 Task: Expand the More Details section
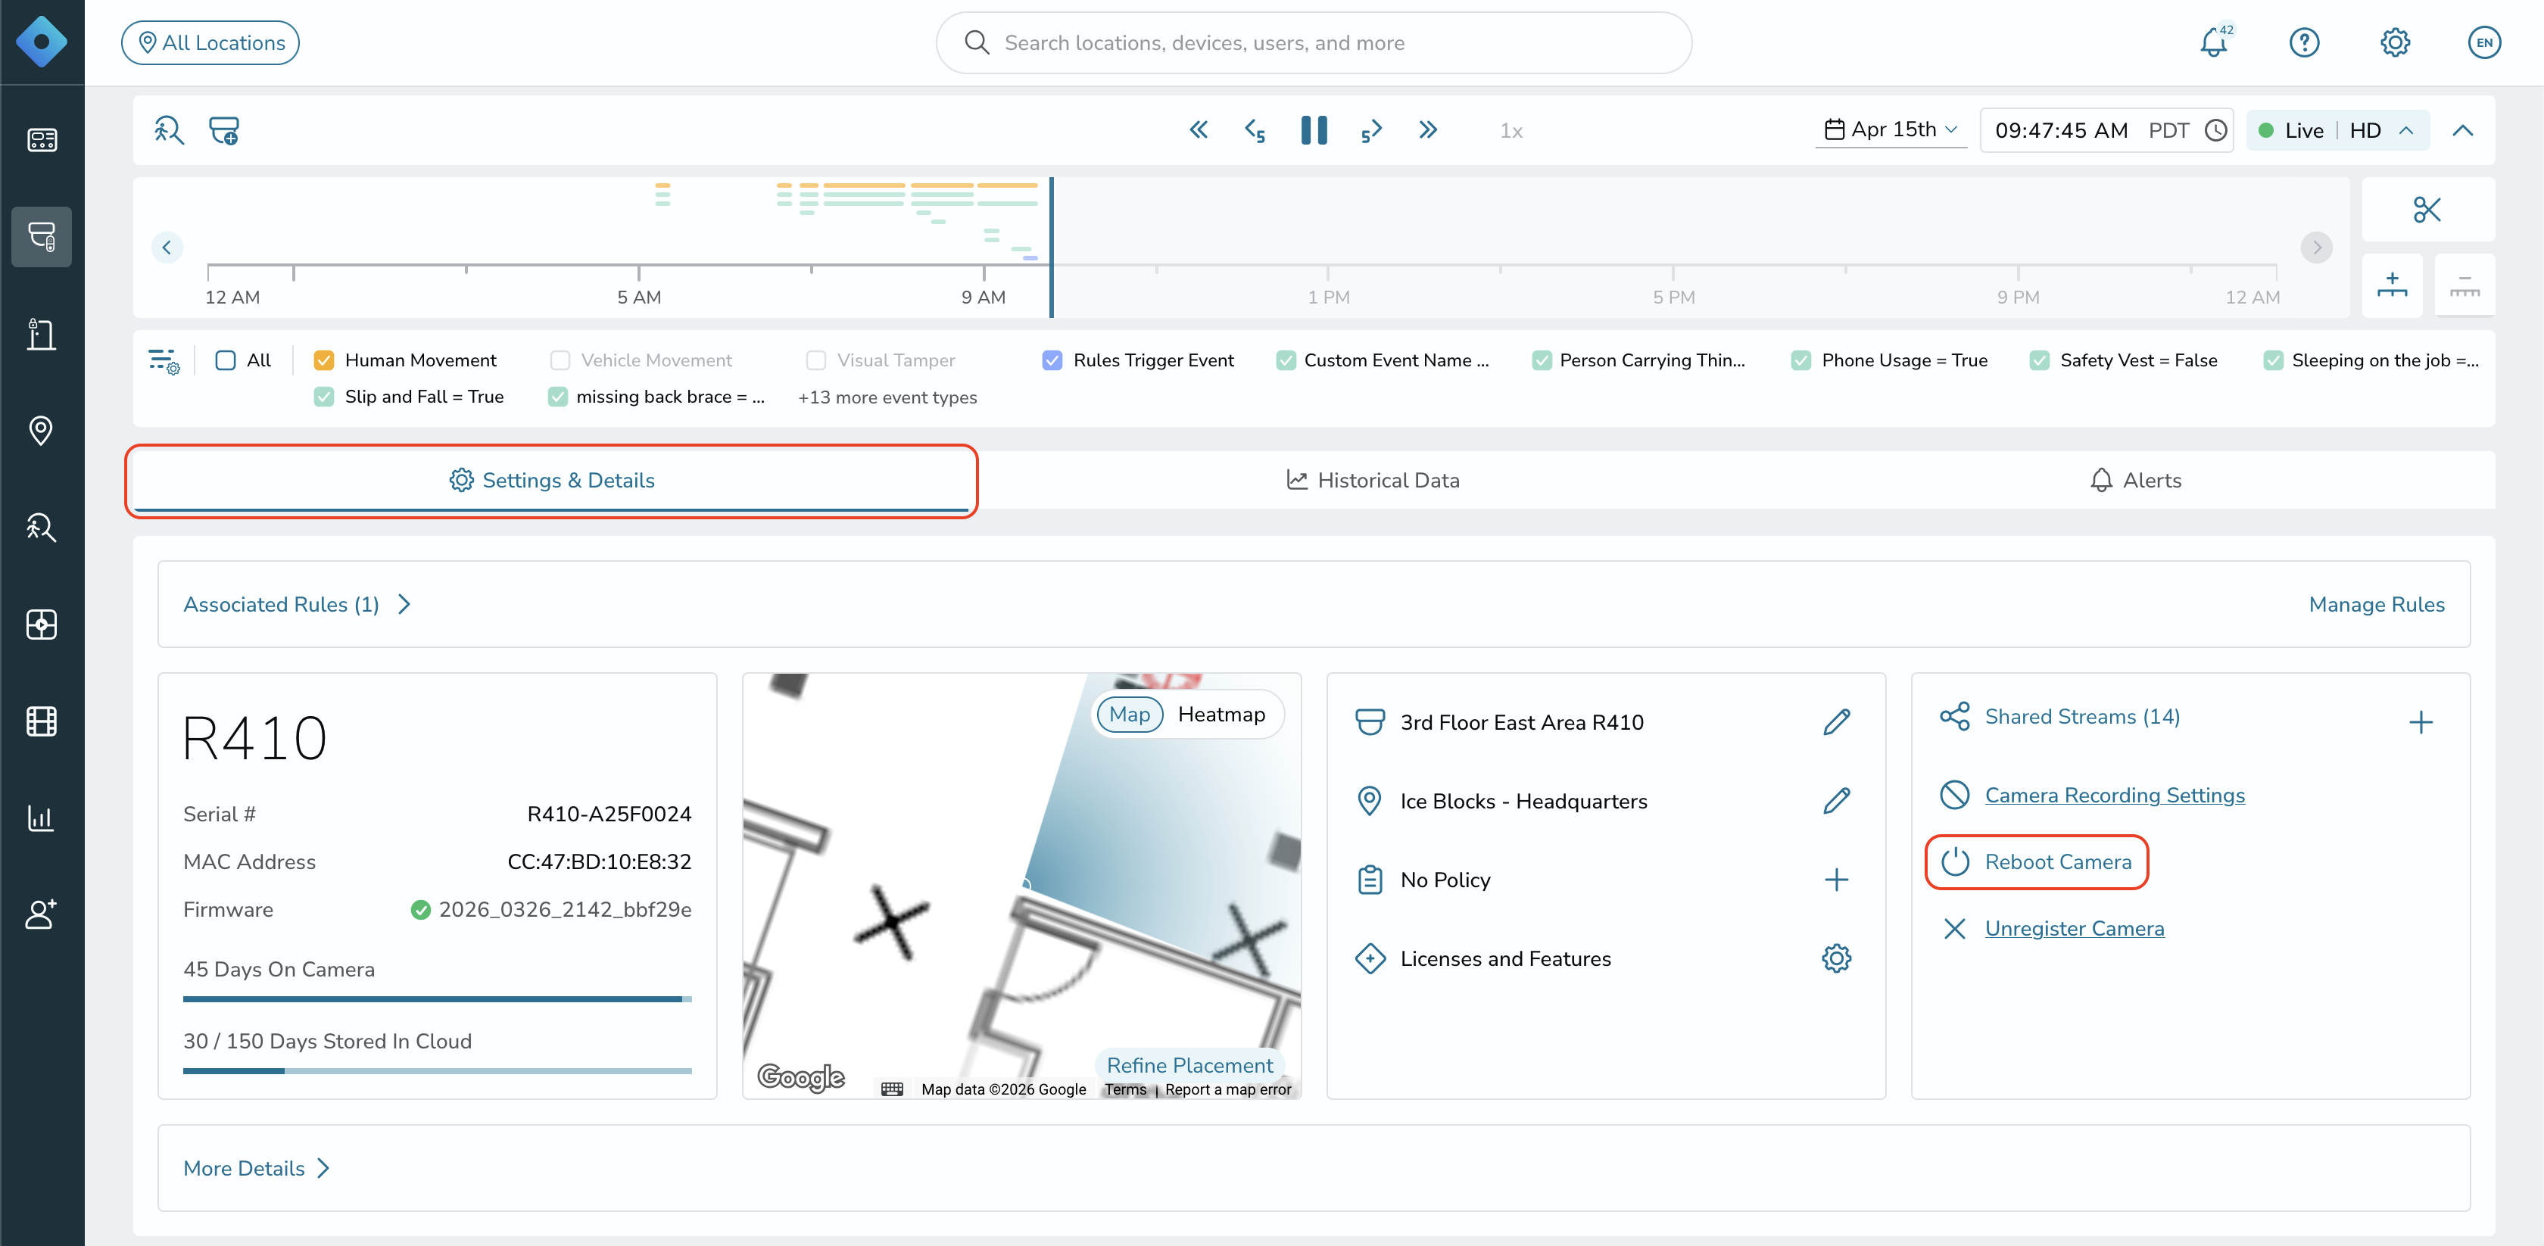click(x=257, y=1168)
